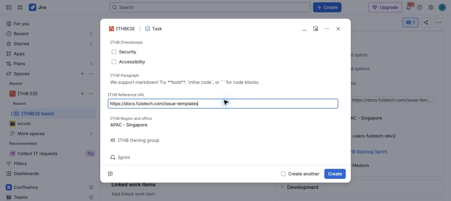This screenshot has height=201, width=451.
Task: Click the watch eye icon with count 1
Action: point(410,22)
